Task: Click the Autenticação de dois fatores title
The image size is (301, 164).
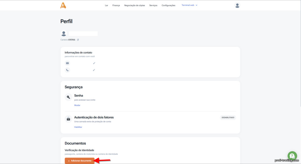Action: pyautogui.click(x=94, y=117)
